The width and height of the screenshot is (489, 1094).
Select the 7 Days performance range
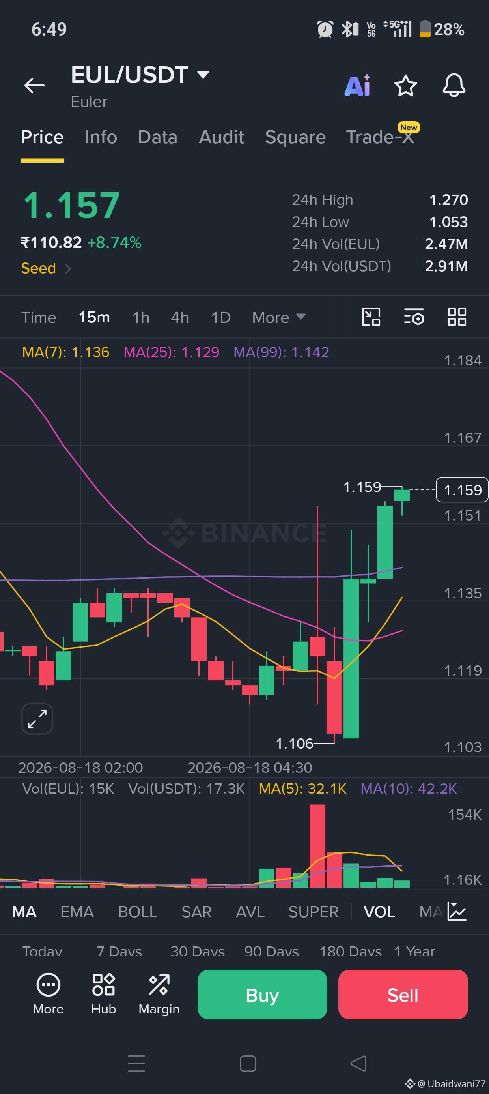pos(119,951)
